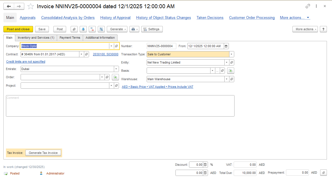The width and height of the screenshot is (332, 179).
Task: Open AED Basic Price VAT settings link
Action: (158, 87)
